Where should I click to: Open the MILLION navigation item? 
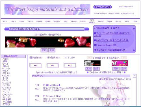(74, 21)
